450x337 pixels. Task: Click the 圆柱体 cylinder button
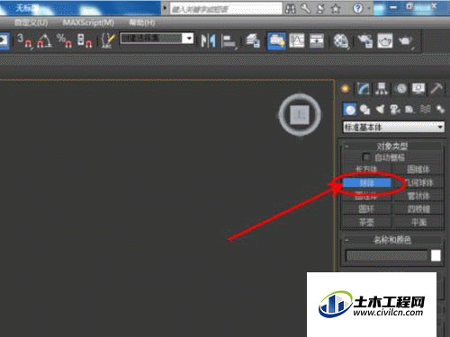coord(367,196)
